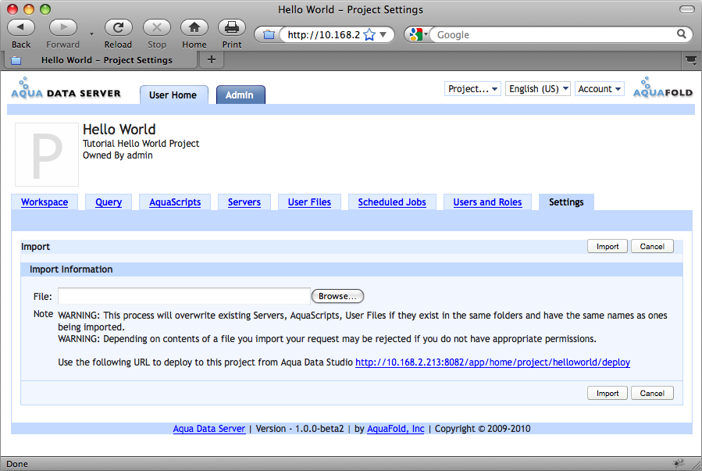Click the bottom Import button

coord(608,393)
